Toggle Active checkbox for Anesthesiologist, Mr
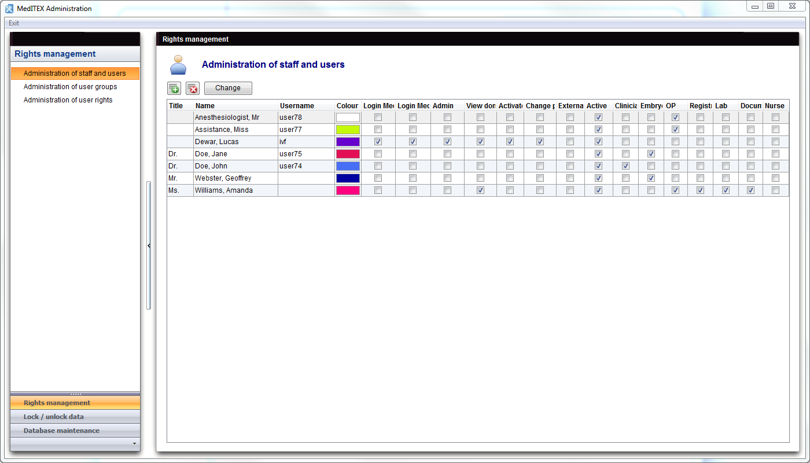Screen dimensions: 810x463 pos(598,117)
